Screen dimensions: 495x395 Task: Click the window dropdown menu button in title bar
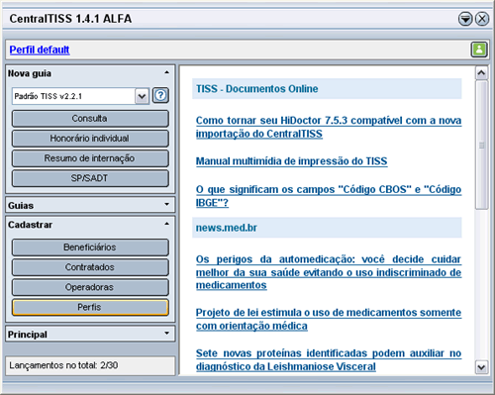465,19
